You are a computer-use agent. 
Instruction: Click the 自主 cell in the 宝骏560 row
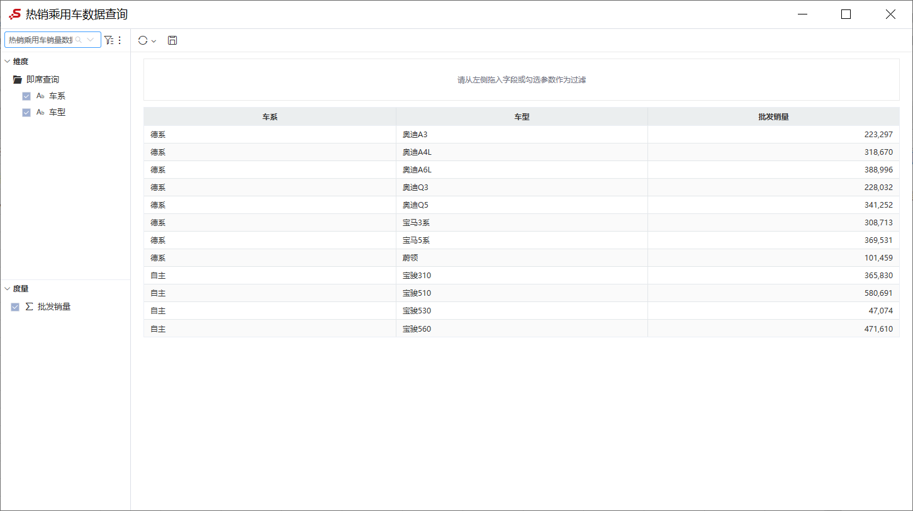click(270, 328)
